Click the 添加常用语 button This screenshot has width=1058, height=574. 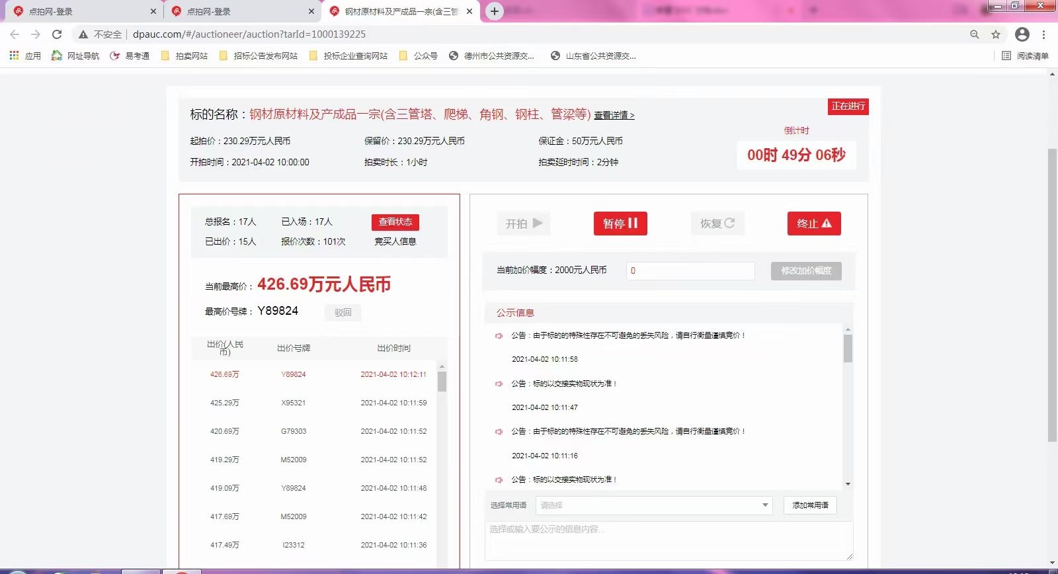coord(810,505)
